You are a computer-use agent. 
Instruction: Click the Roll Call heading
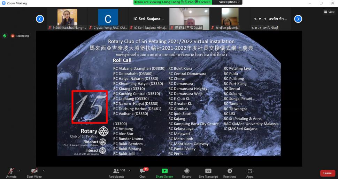click(122, 60)
